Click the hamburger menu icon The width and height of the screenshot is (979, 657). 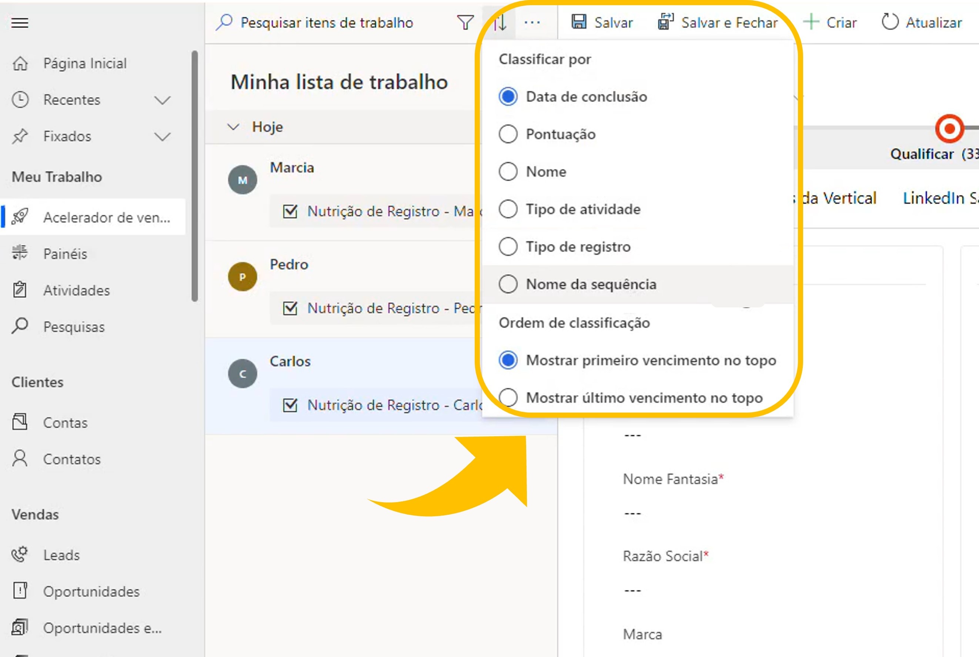[20, 23]
